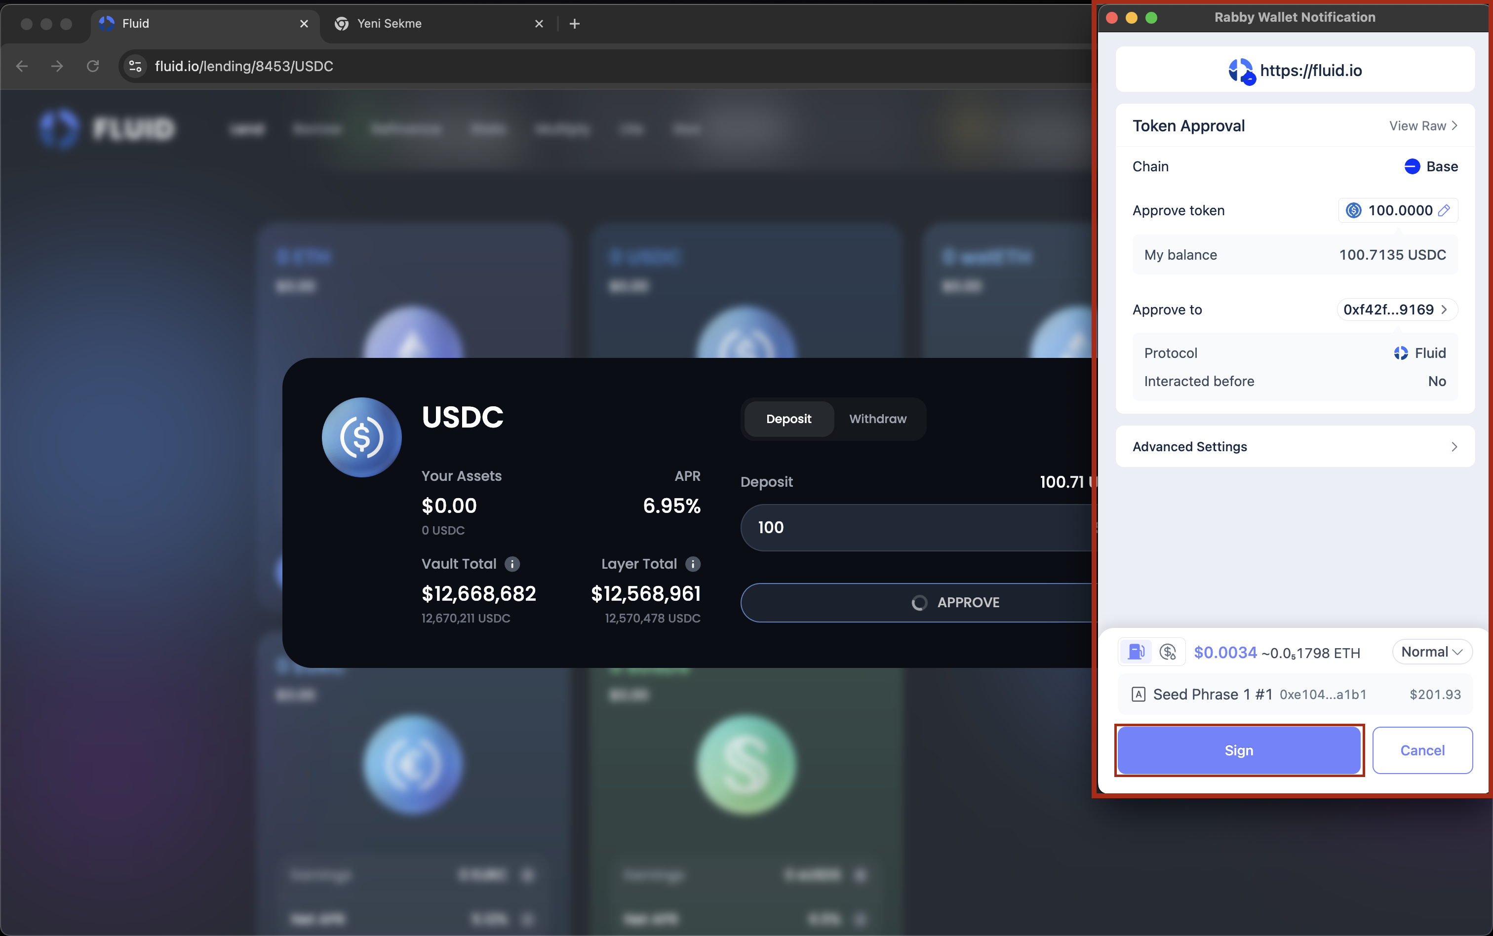Click the Fluid protocol icon
The width and height of the screenshot is (1493, 936).
pos(1401,353)
